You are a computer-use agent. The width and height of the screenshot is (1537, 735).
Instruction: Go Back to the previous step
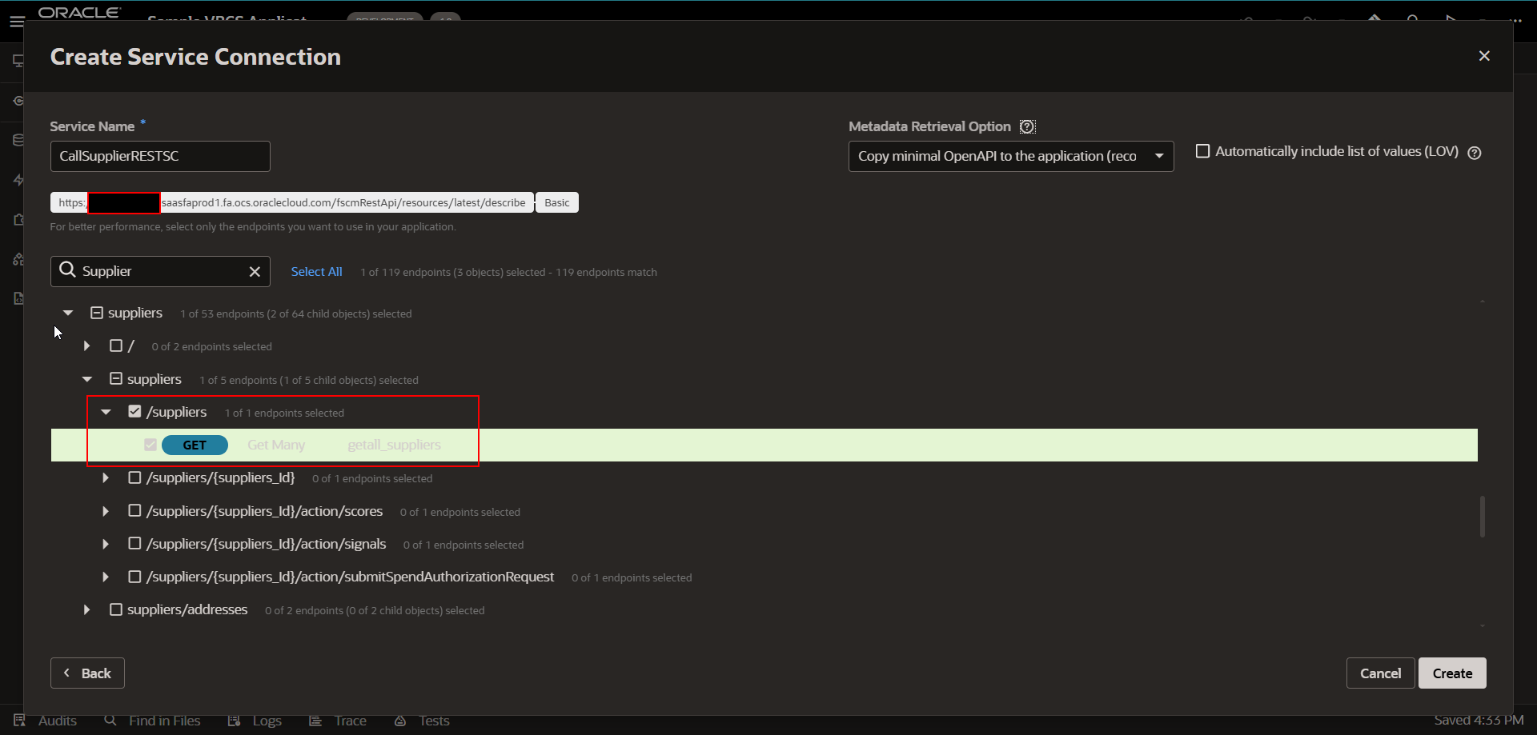point(87,673)
